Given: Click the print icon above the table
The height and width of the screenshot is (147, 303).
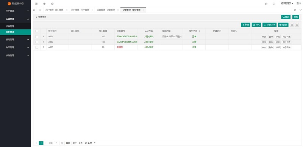Looking at the screenshot, I should [x=297, y=25].
